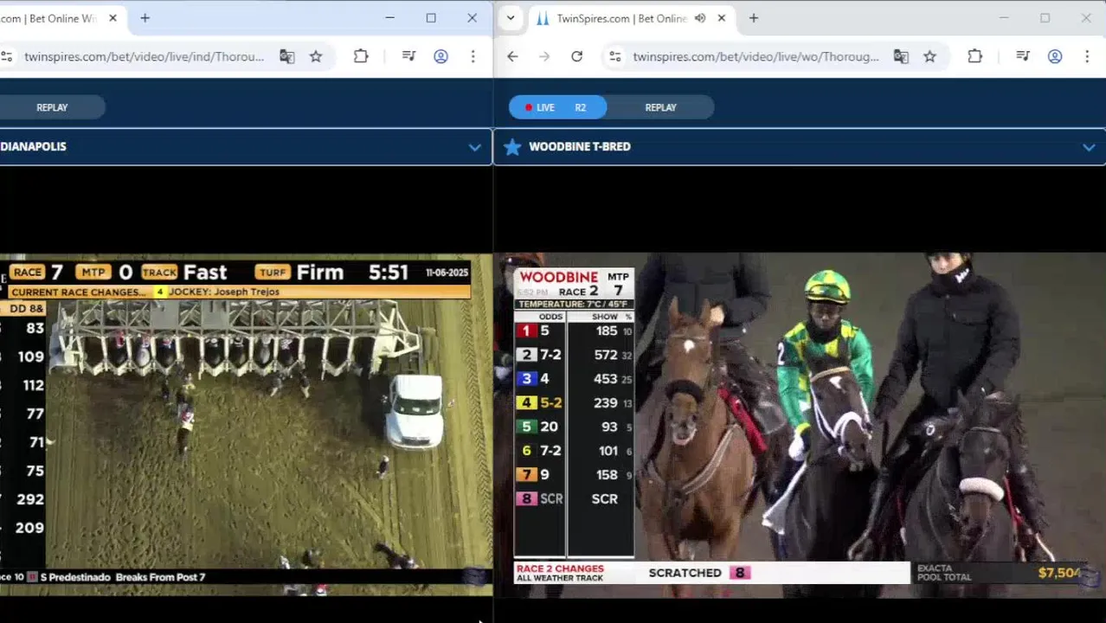Viewport: 1106px width, 623px height.
Task: Click the Woodbine live race video
Action: coord(800,424)
